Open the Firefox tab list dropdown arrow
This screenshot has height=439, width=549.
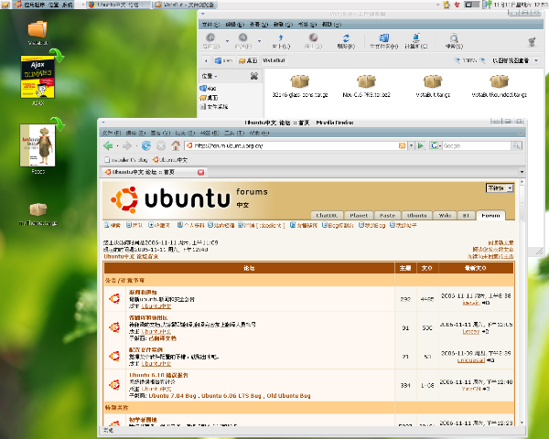pos(522,172)
